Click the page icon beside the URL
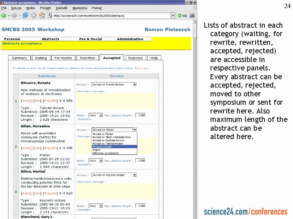 pos(51,15)
